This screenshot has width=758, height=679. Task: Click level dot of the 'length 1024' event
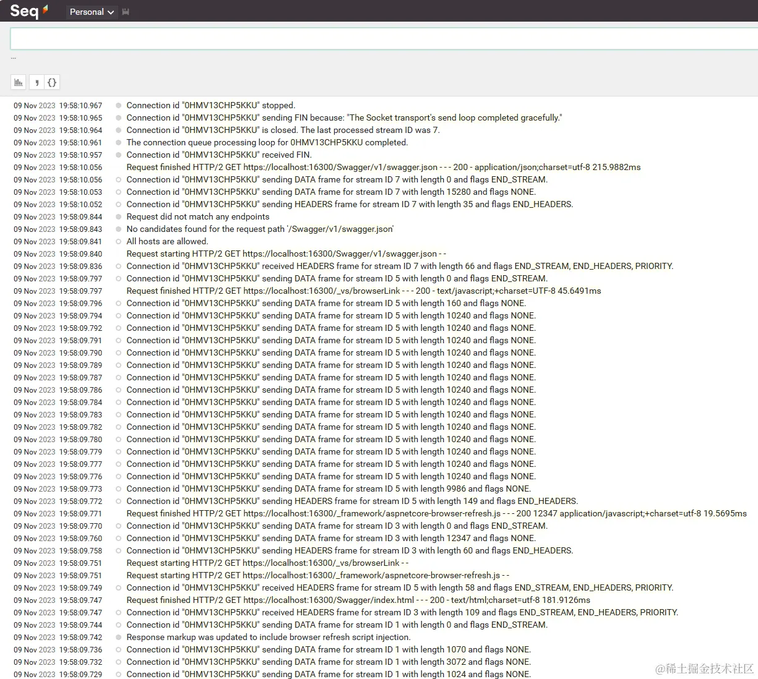118,675
